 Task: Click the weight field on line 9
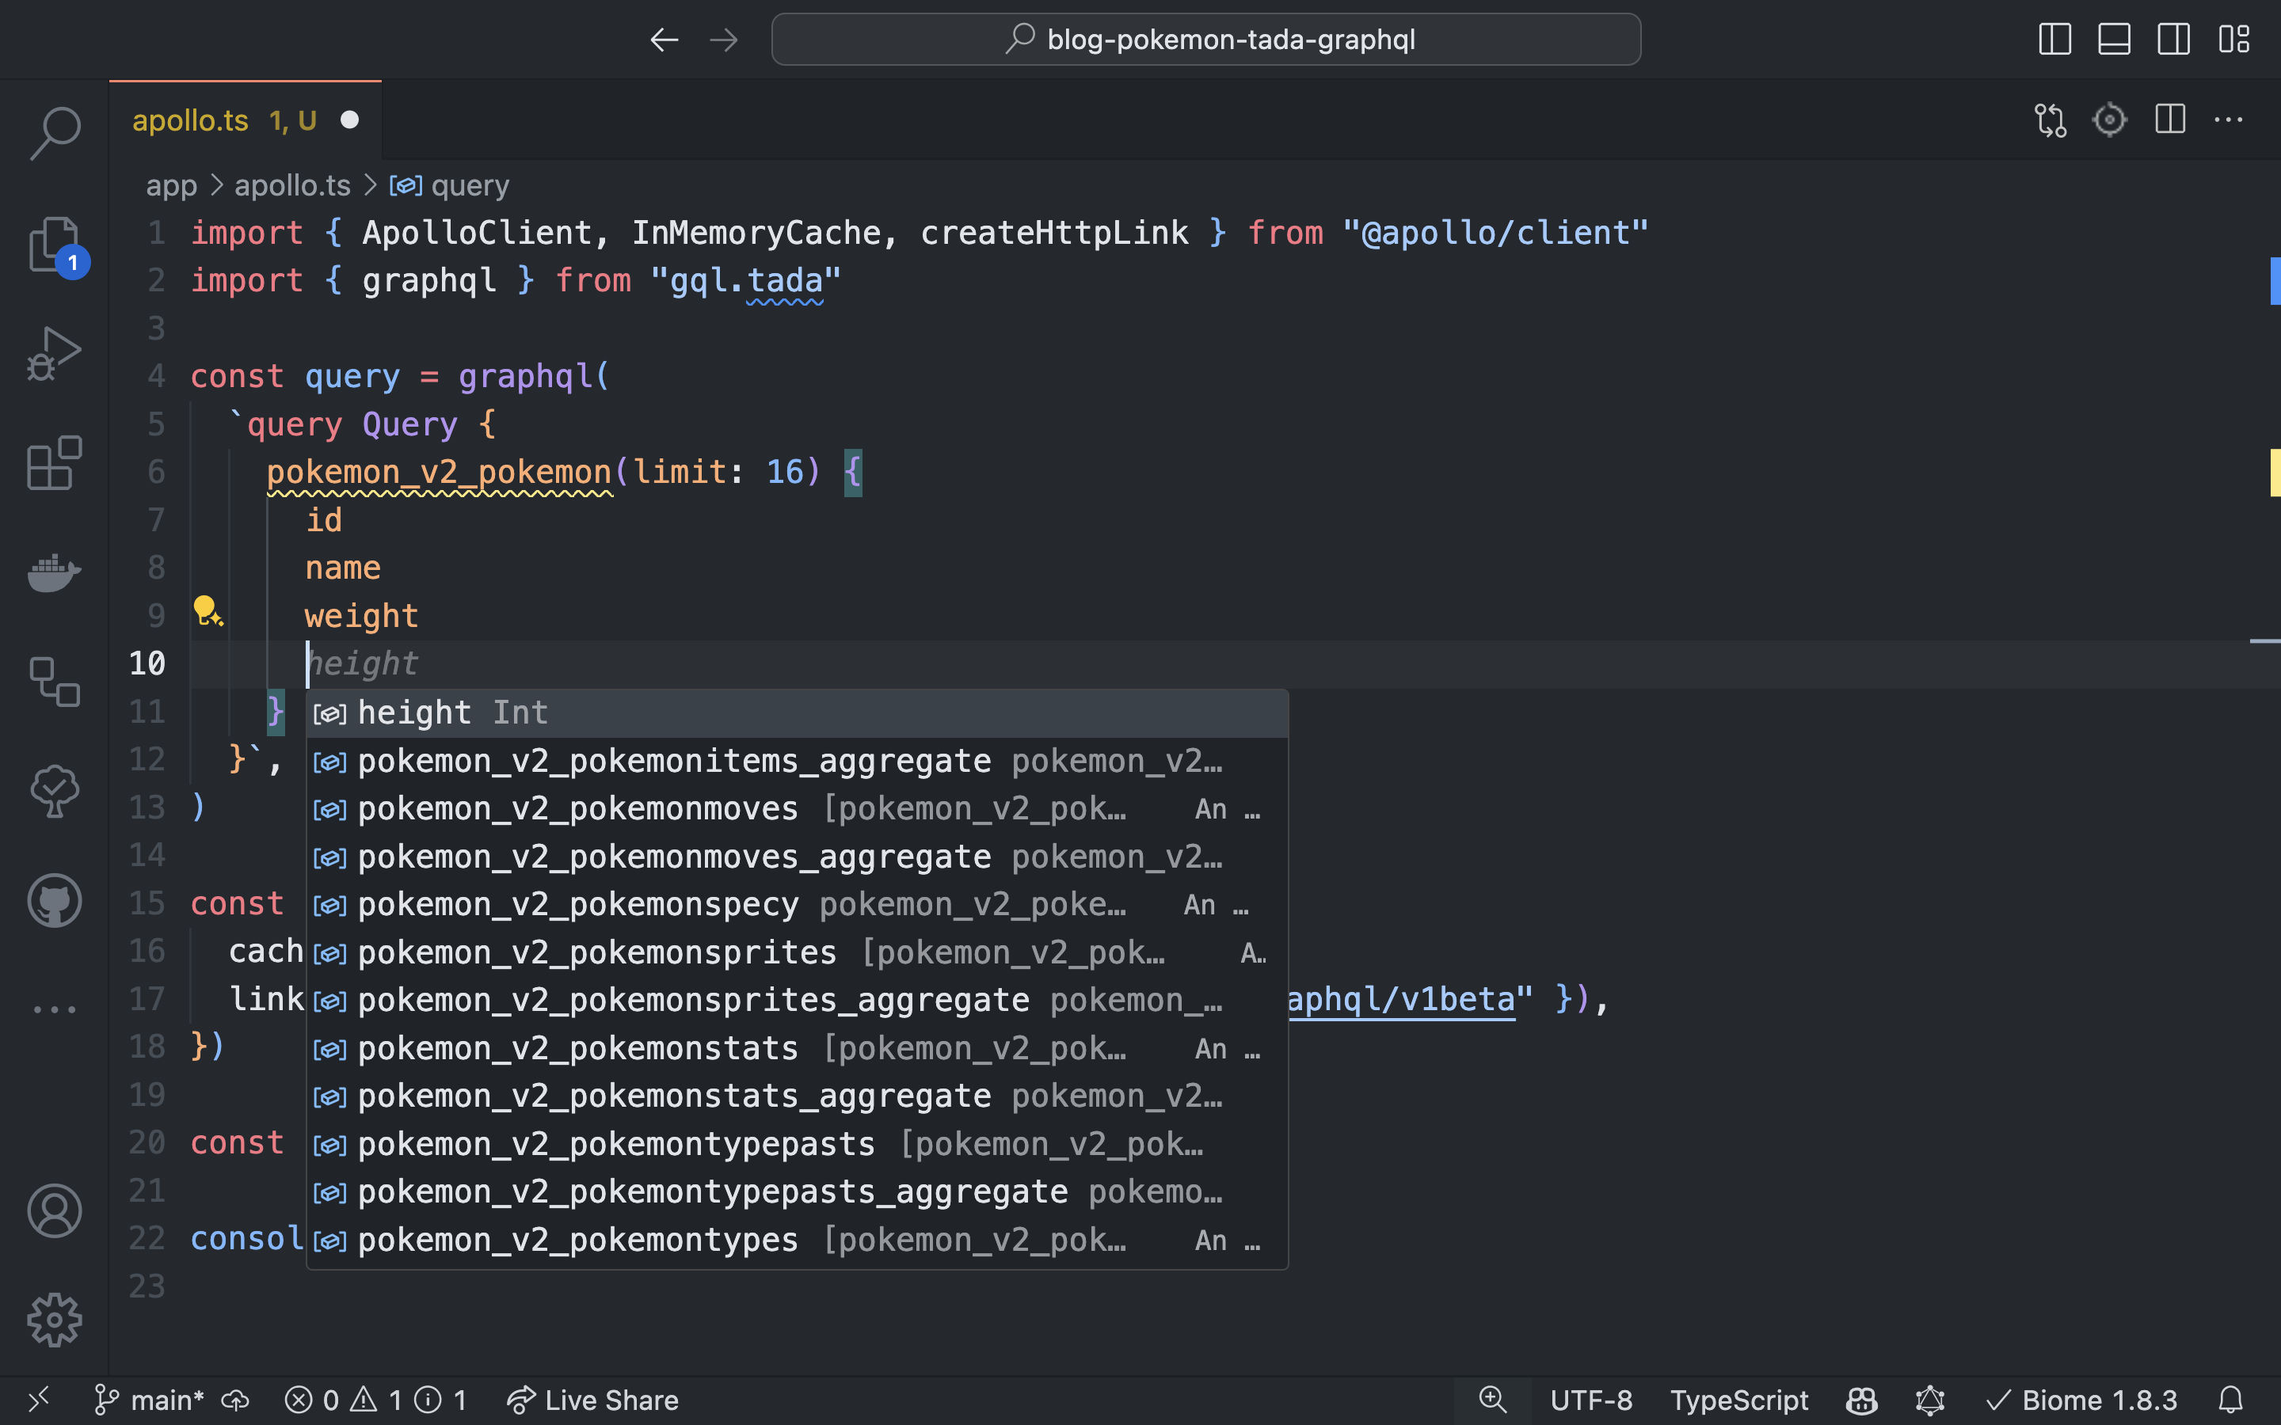[361, 617]
